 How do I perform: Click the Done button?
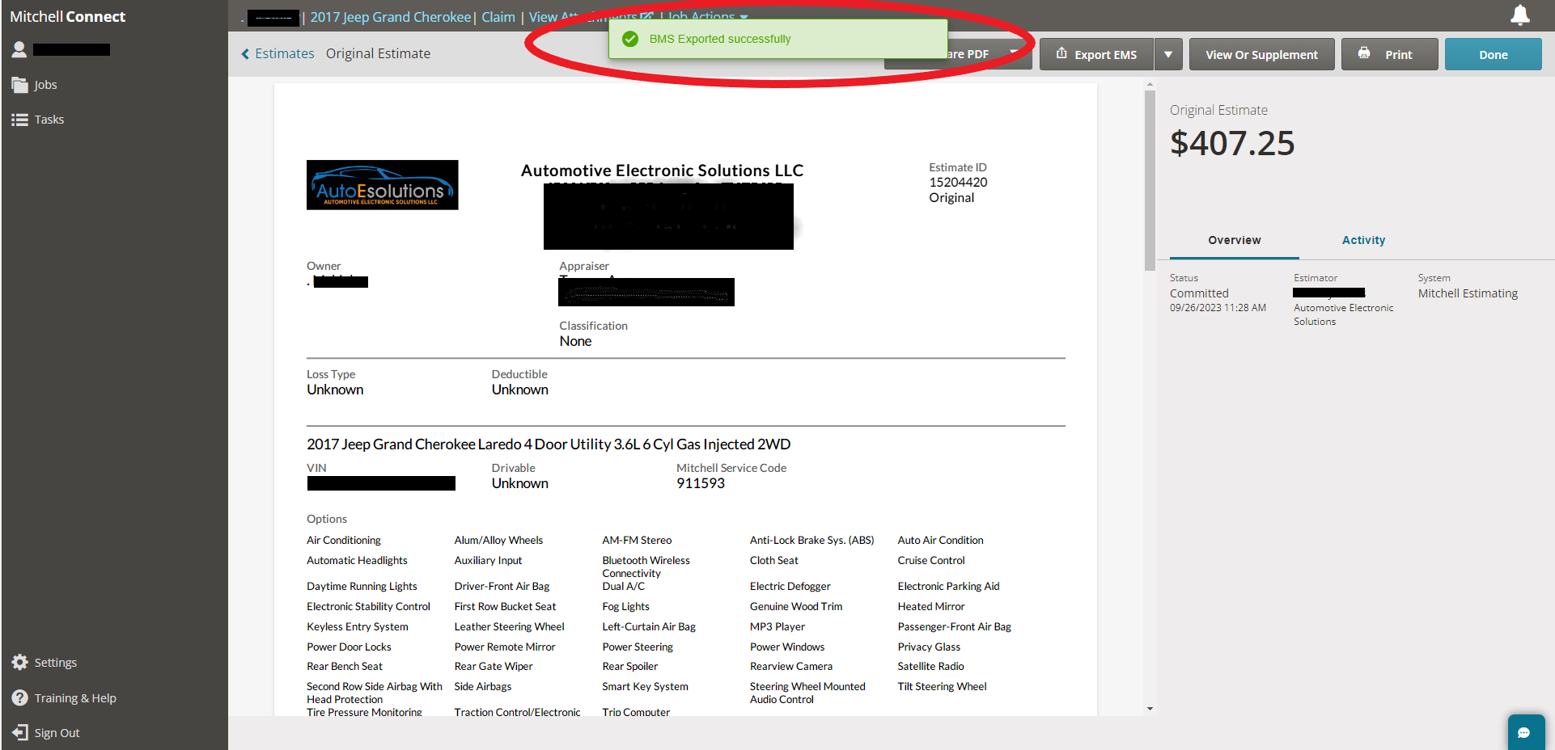click(x=1493, y=54)
